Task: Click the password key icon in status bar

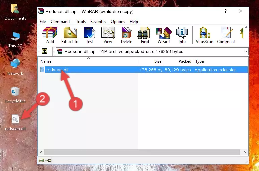Action: pos(48,160)
